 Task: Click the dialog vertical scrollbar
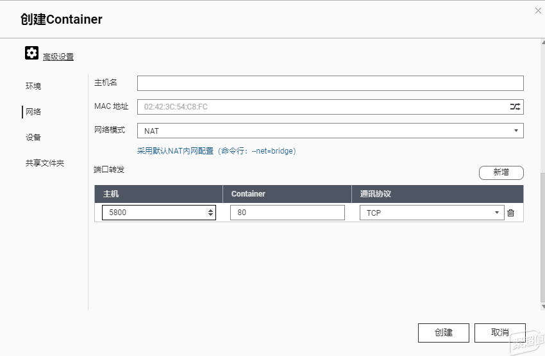543,238
